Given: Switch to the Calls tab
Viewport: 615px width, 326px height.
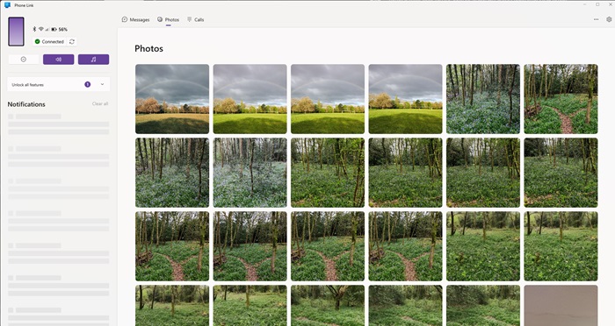Looking at the screenshot, I should tap(195, 19).
